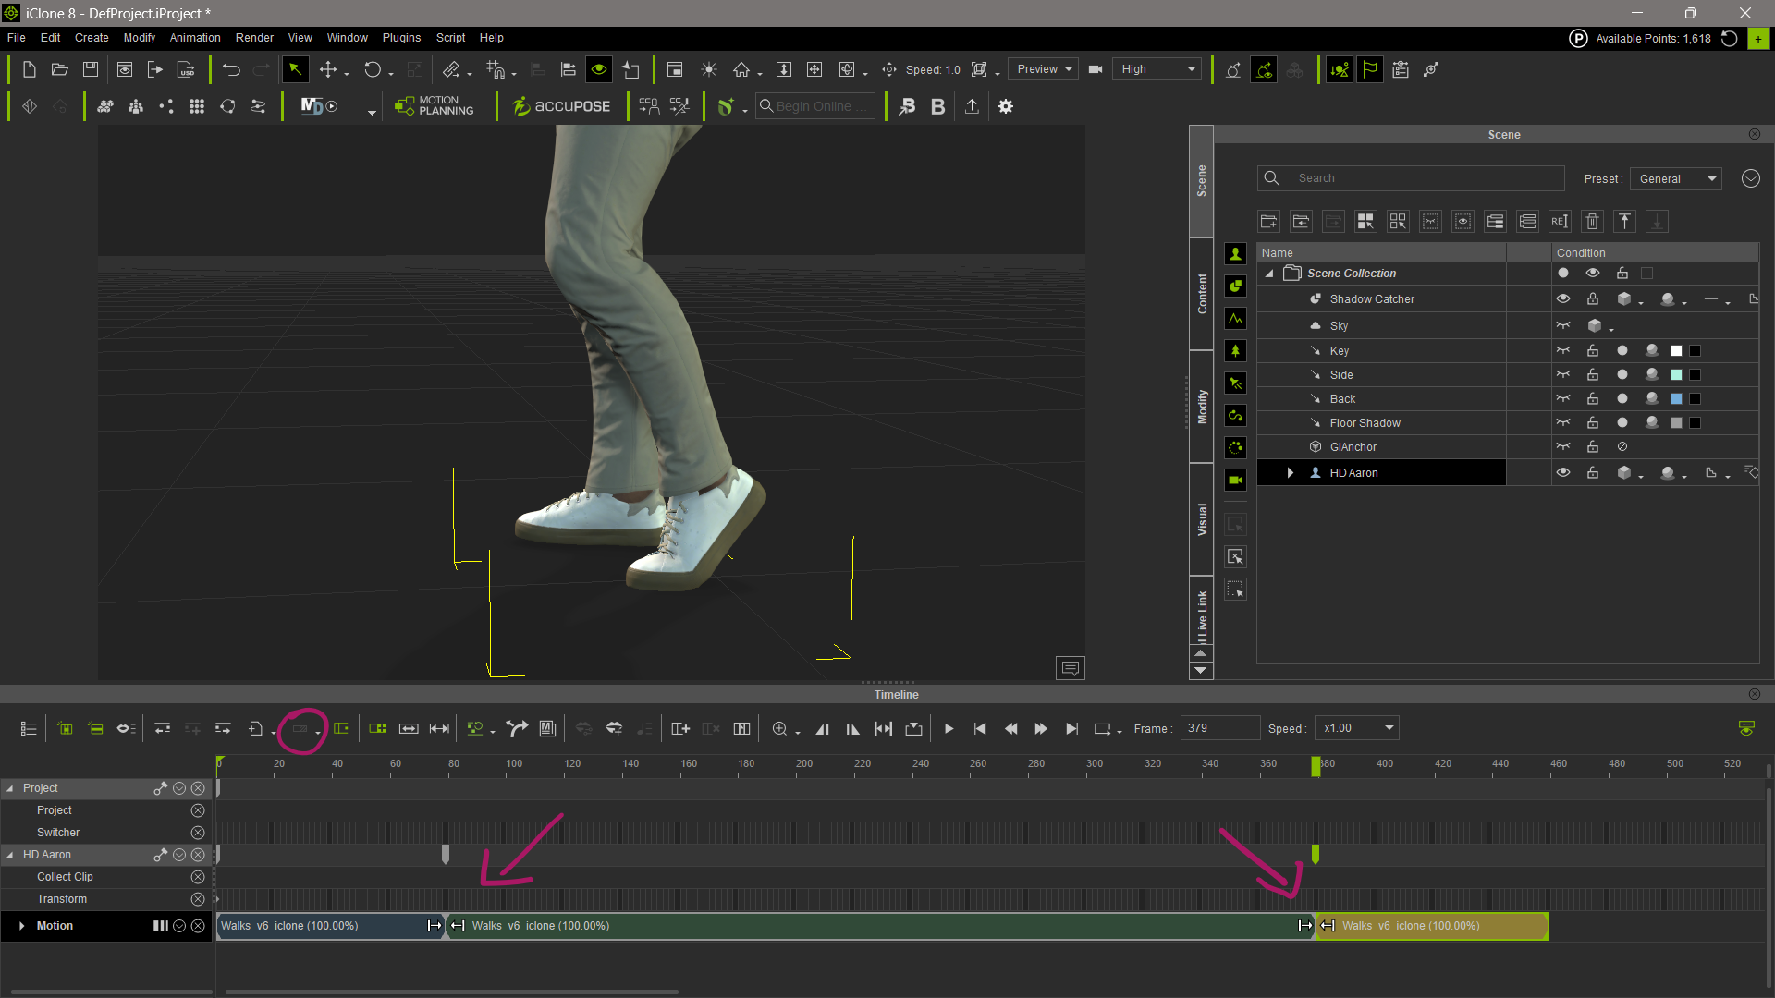
Task: Toggle lock on Key light
Action: 1593,351
